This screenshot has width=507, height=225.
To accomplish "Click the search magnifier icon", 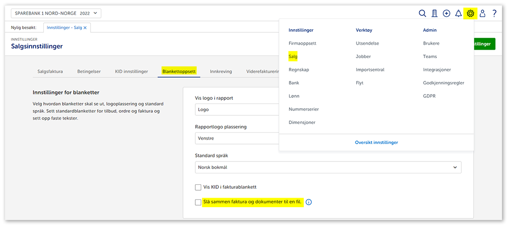I will (x=422, y=13).
